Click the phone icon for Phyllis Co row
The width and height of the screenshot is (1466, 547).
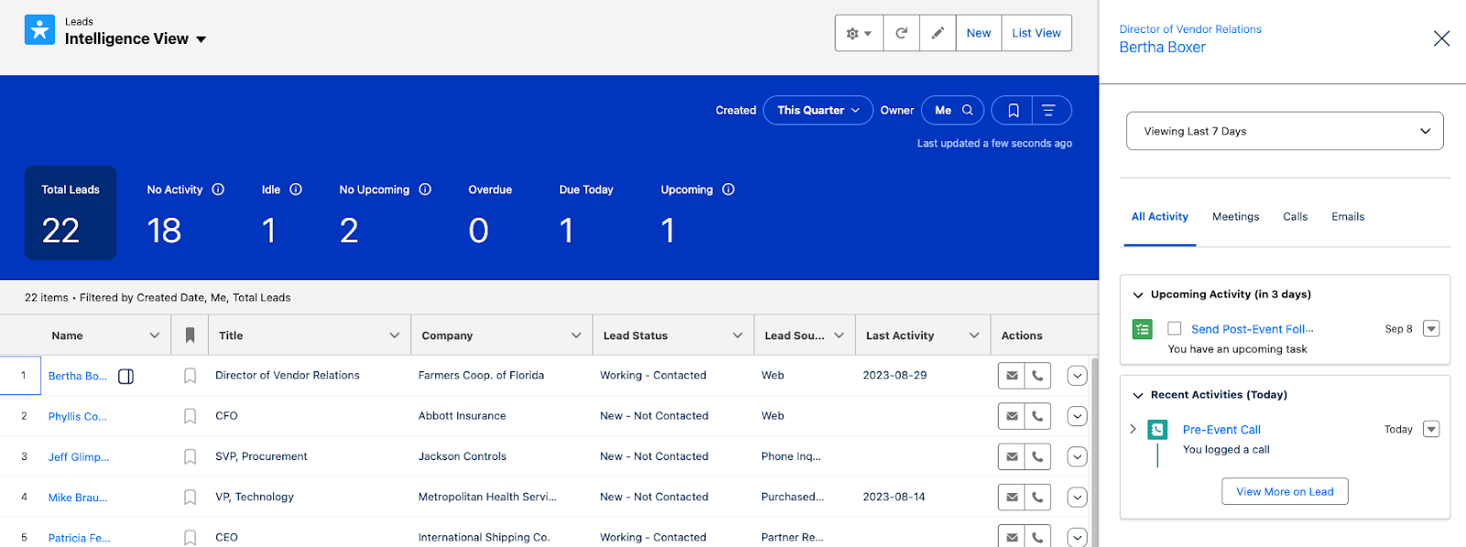[1037, 416]
